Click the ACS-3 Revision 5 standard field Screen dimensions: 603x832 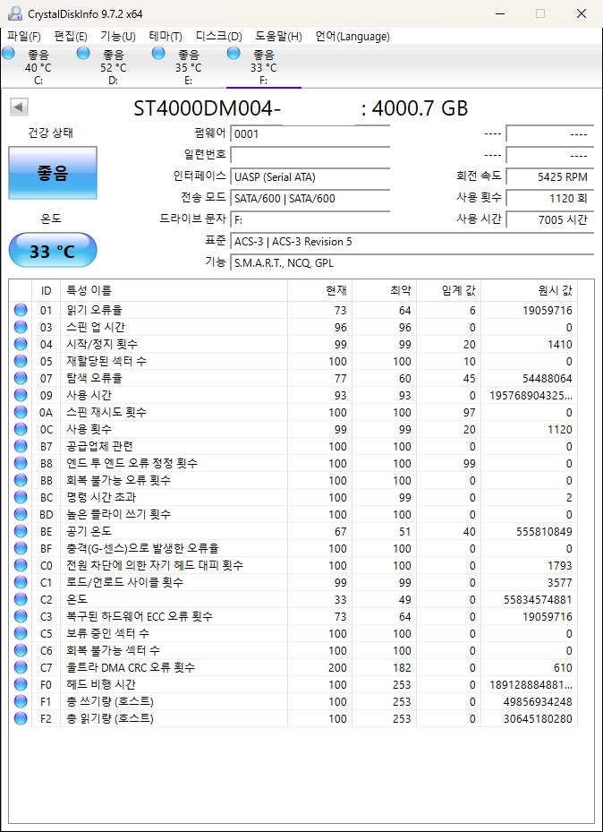click(412, 242)
